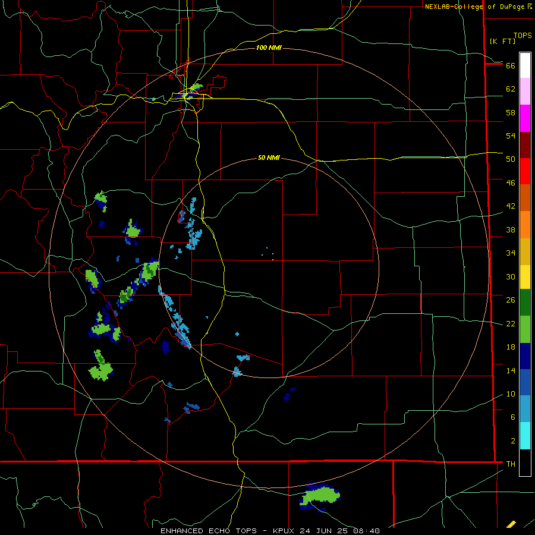Click the light pink legend swatch
This screenshot has height=535, width=535.
[x=525, y=91]
